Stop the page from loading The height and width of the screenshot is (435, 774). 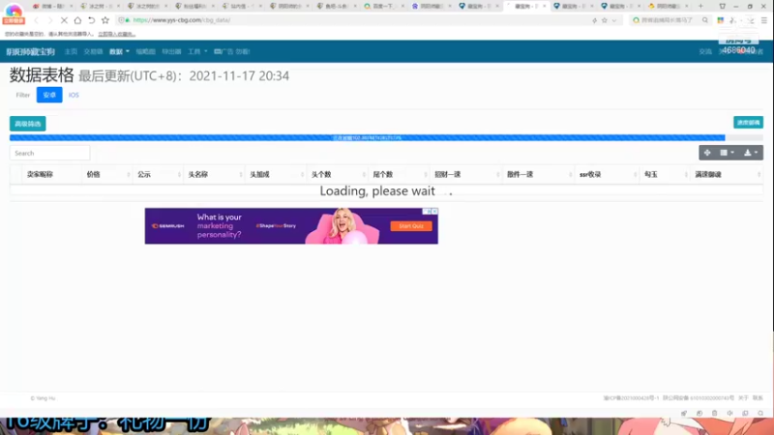[x=64, y=20]
